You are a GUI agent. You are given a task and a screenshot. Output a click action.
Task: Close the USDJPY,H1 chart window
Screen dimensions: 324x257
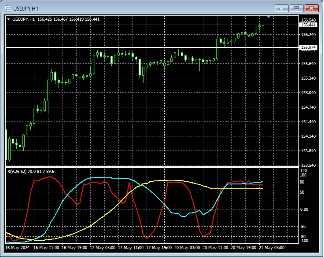click(x=311, y=8)
